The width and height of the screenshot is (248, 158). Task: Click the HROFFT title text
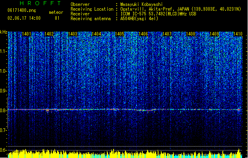[x=40, y=3]
